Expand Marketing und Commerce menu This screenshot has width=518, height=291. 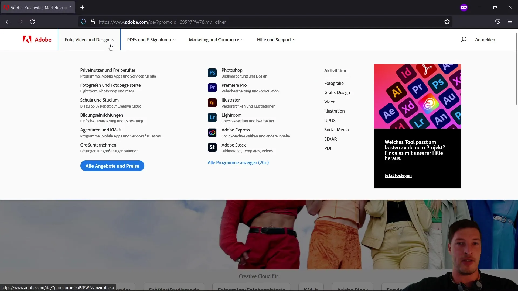point(216,40)
